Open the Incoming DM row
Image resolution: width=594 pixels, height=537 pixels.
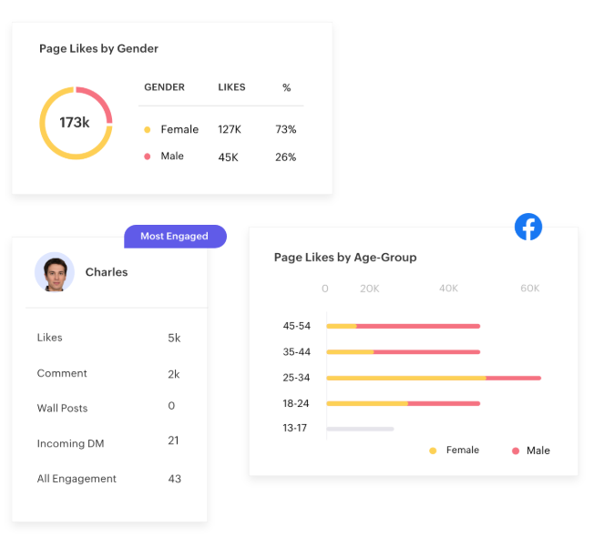(x=108, y=443)
